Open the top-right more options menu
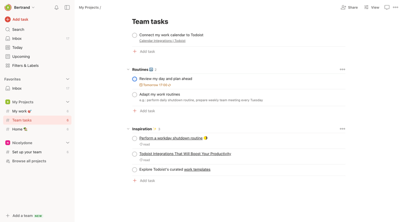 (x=395, y=8)
